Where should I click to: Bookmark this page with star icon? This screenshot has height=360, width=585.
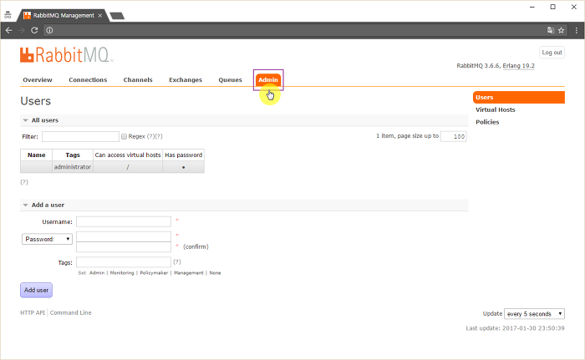tap(561, 30)
